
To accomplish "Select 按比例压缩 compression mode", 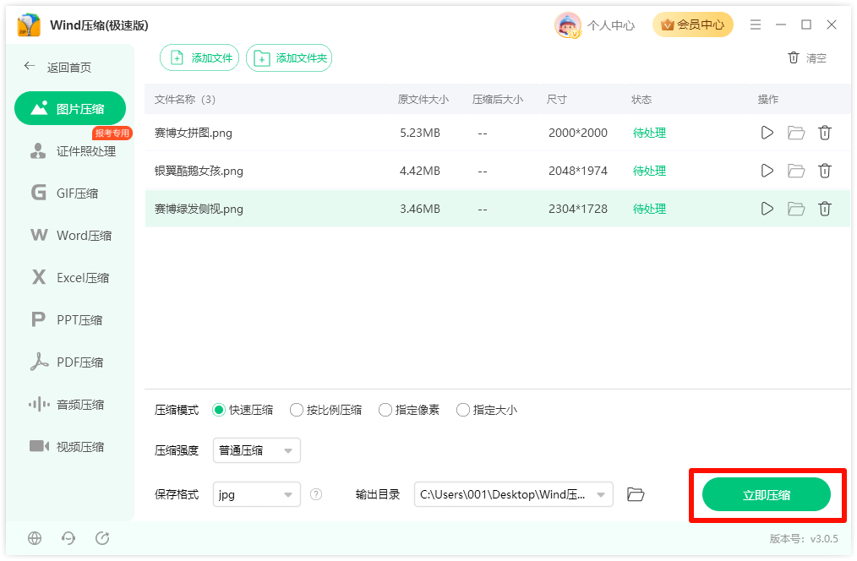I will (x=325, y=410).
